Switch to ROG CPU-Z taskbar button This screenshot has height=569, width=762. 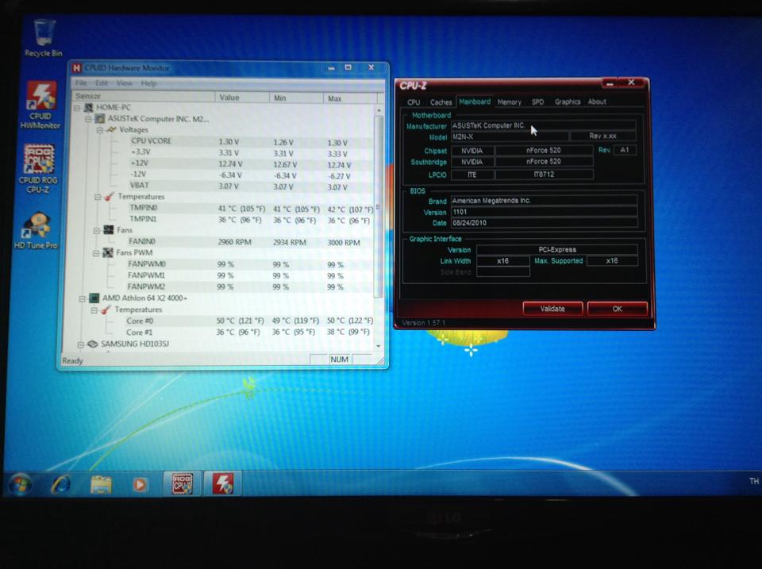point(182,483)
